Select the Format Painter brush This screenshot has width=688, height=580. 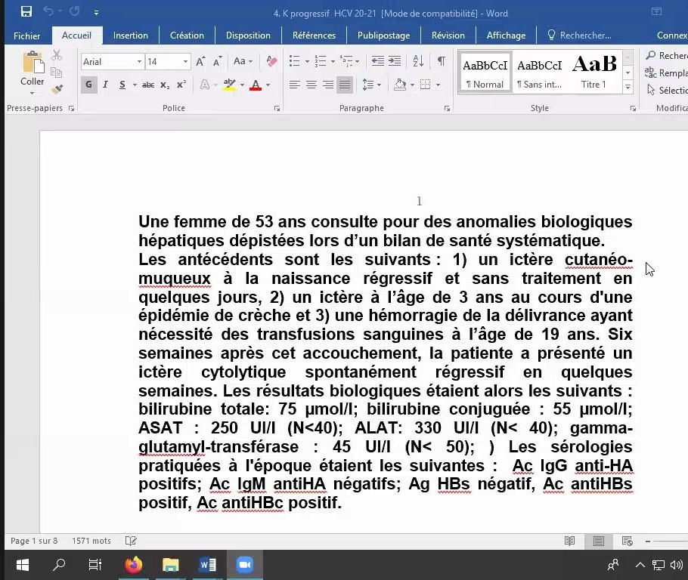click(57, 89)
